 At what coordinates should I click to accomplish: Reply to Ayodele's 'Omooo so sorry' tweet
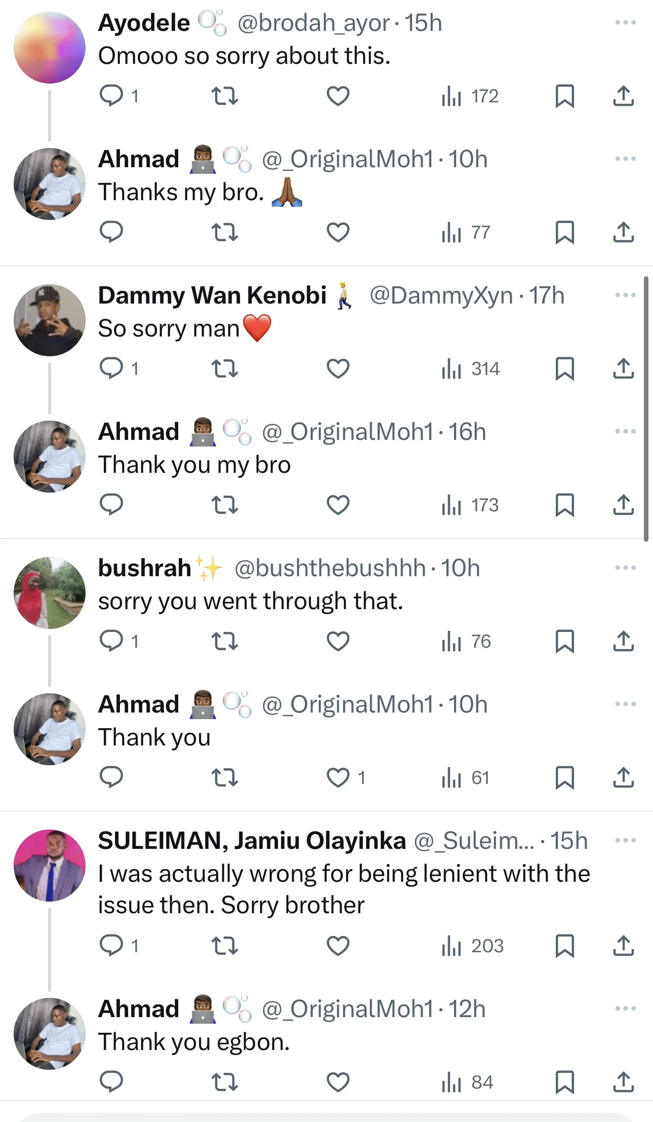(111, 96)
